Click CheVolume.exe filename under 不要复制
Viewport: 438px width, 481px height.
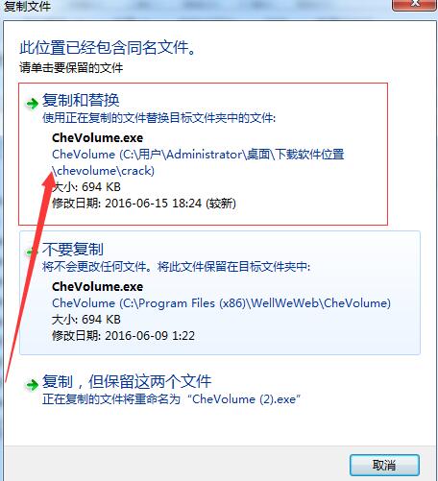click(x=98, y=286)
